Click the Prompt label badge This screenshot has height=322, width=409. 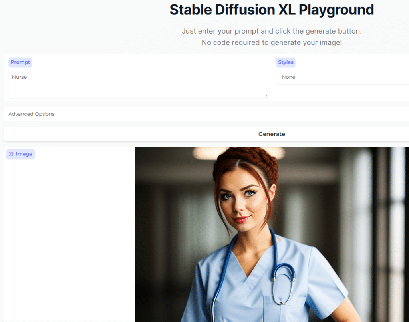(20, 62)
